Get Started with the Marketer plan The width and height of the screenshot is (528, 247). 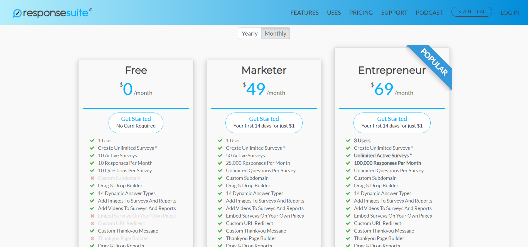pyautogui.click(x=264, y=123)
